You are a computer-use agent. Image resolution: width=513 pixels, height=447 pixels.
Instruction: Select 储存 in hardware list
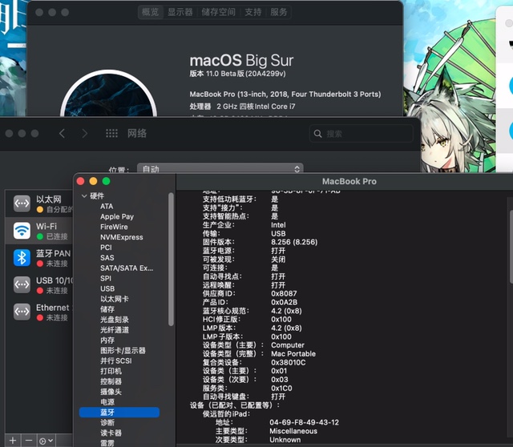107,309
